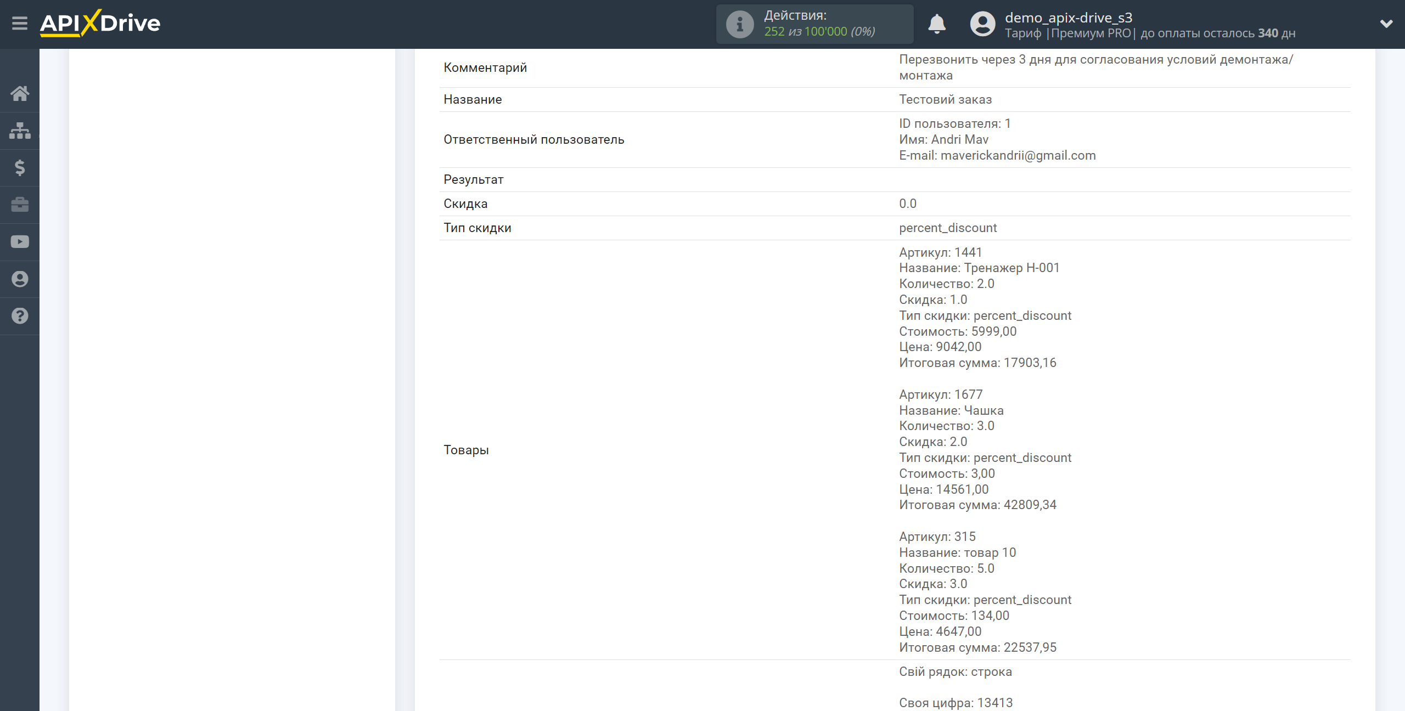Screen dimensions: 1405x711
Task: Select the Ответственный пользователь label
Action: tap(534, 139)
